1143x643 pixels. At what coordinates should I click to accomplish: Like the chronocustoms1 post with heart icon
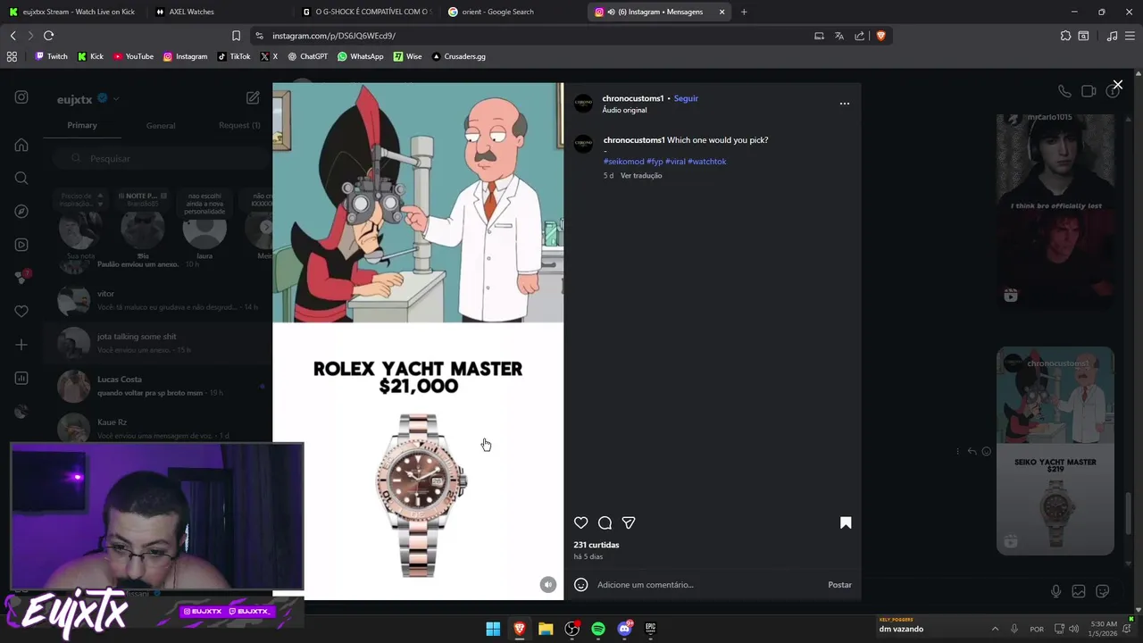[x=581, y=523]
